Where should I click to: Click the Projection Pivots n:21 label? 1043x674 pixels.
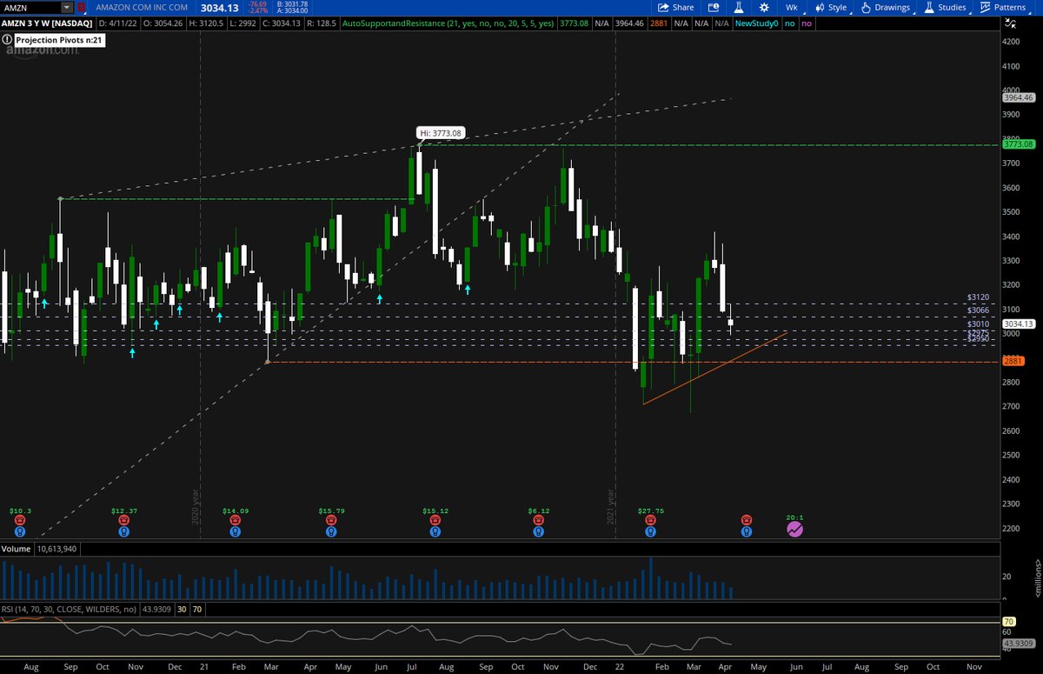point(59,40)
